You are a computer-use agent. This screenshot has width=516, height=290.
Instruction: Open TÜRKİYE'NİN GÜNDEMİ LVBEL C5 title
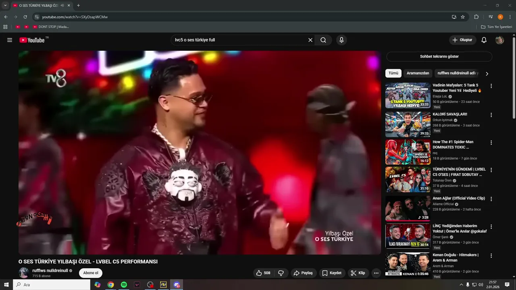point(459,172)
